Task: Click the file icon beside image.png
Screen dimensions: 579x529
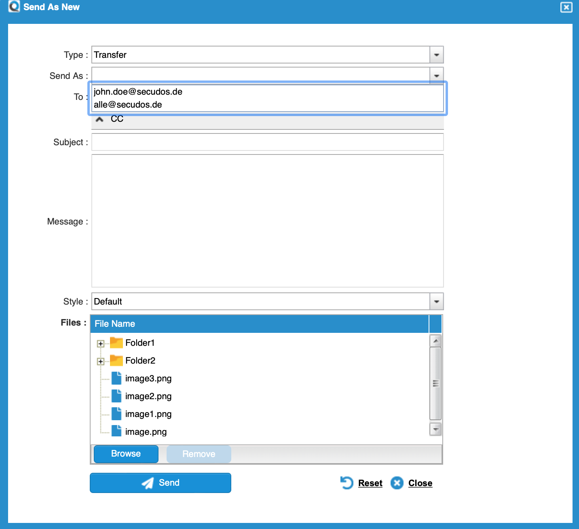Action: (116, 432)
